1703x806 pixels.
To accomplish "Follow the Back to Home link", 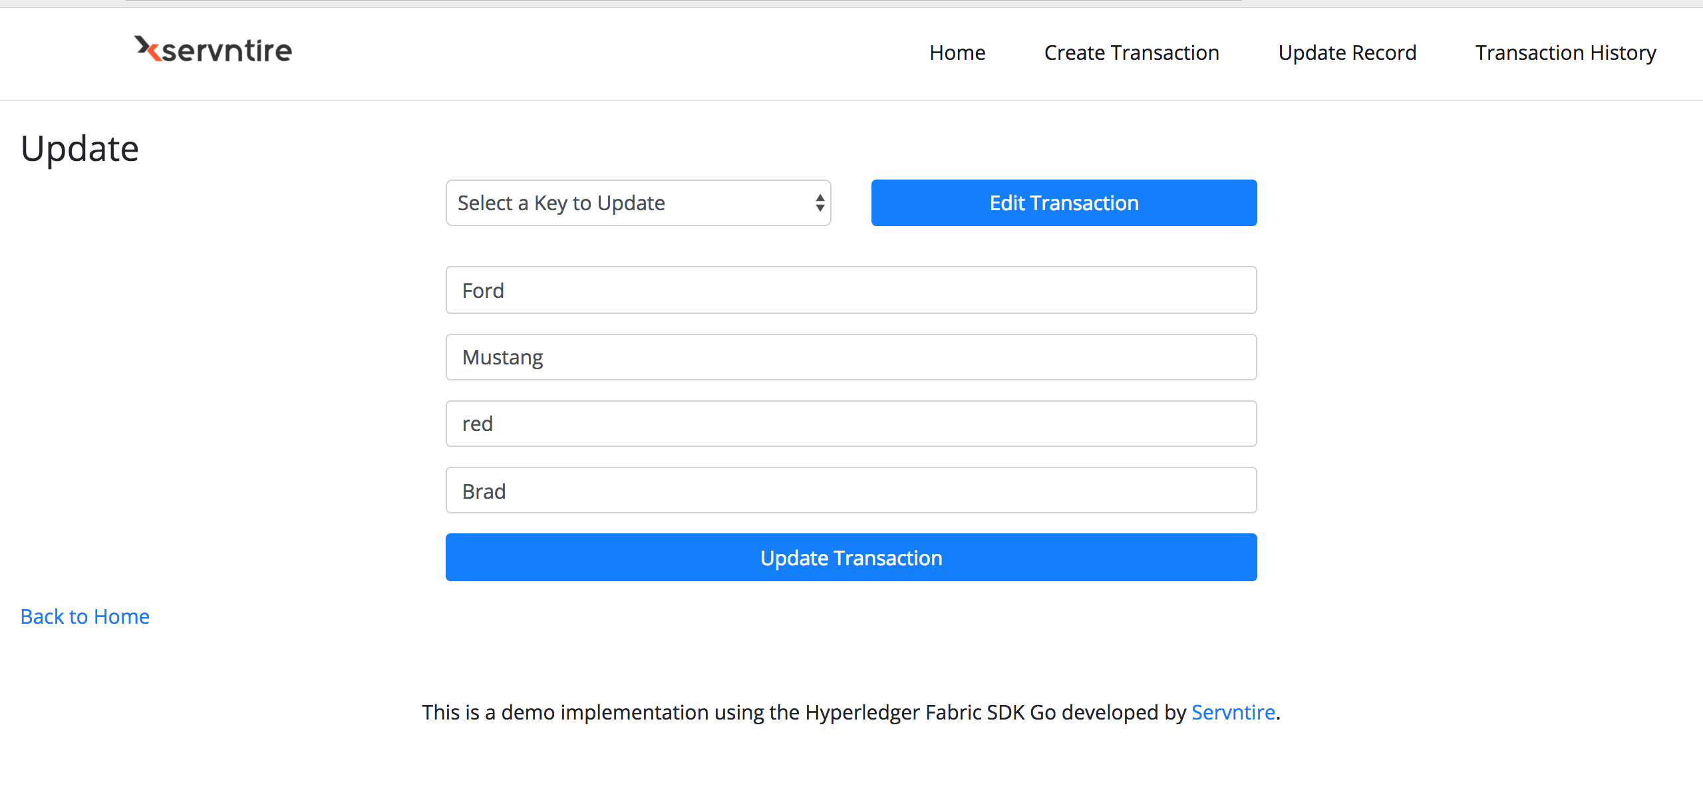I will (85, 616).
